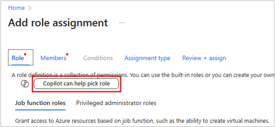Click the Grant access to Azure resources text
This screenshot has width=275, height=127.
142,120
